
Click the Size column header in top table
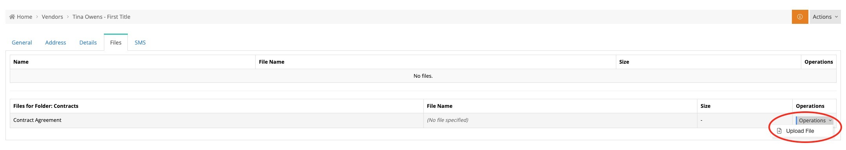click(624, 62)
